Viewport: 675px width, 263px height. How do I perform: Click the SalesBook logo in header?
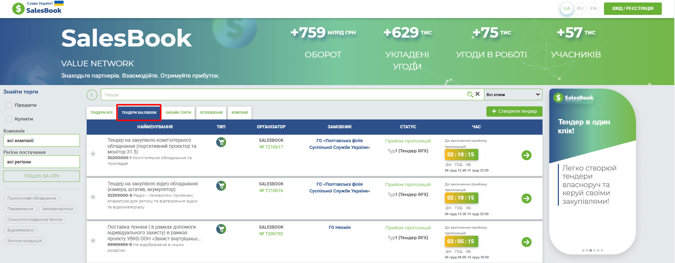[x=38, y=8]
